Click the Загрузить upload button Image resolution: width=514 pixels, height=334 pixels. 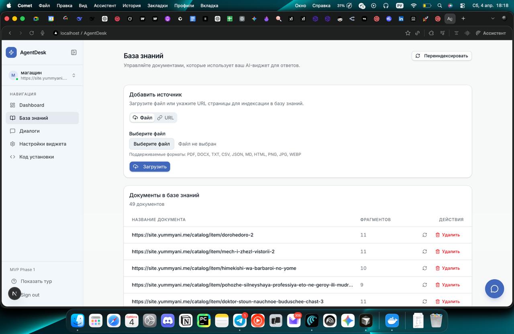click(x=150, y=166)
